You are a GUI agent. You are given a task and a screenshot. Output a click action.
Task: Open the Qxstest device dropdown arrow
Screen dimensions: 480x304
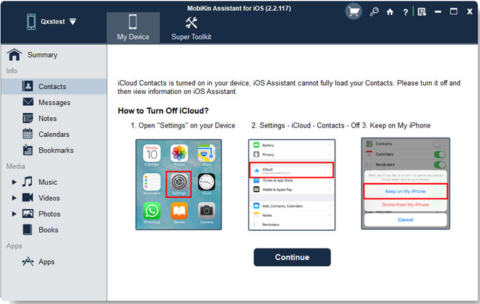coord(73,22)
